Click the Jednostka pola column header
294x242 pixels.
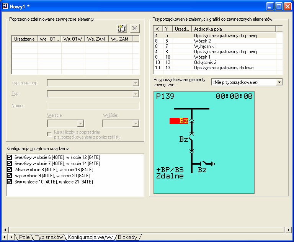pyautogui.click(x=234, y=29)
